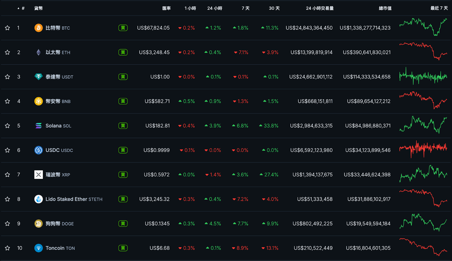Click Bitcoin price US$67,824.05
This screenshot has height=261, width=452.
153,28
